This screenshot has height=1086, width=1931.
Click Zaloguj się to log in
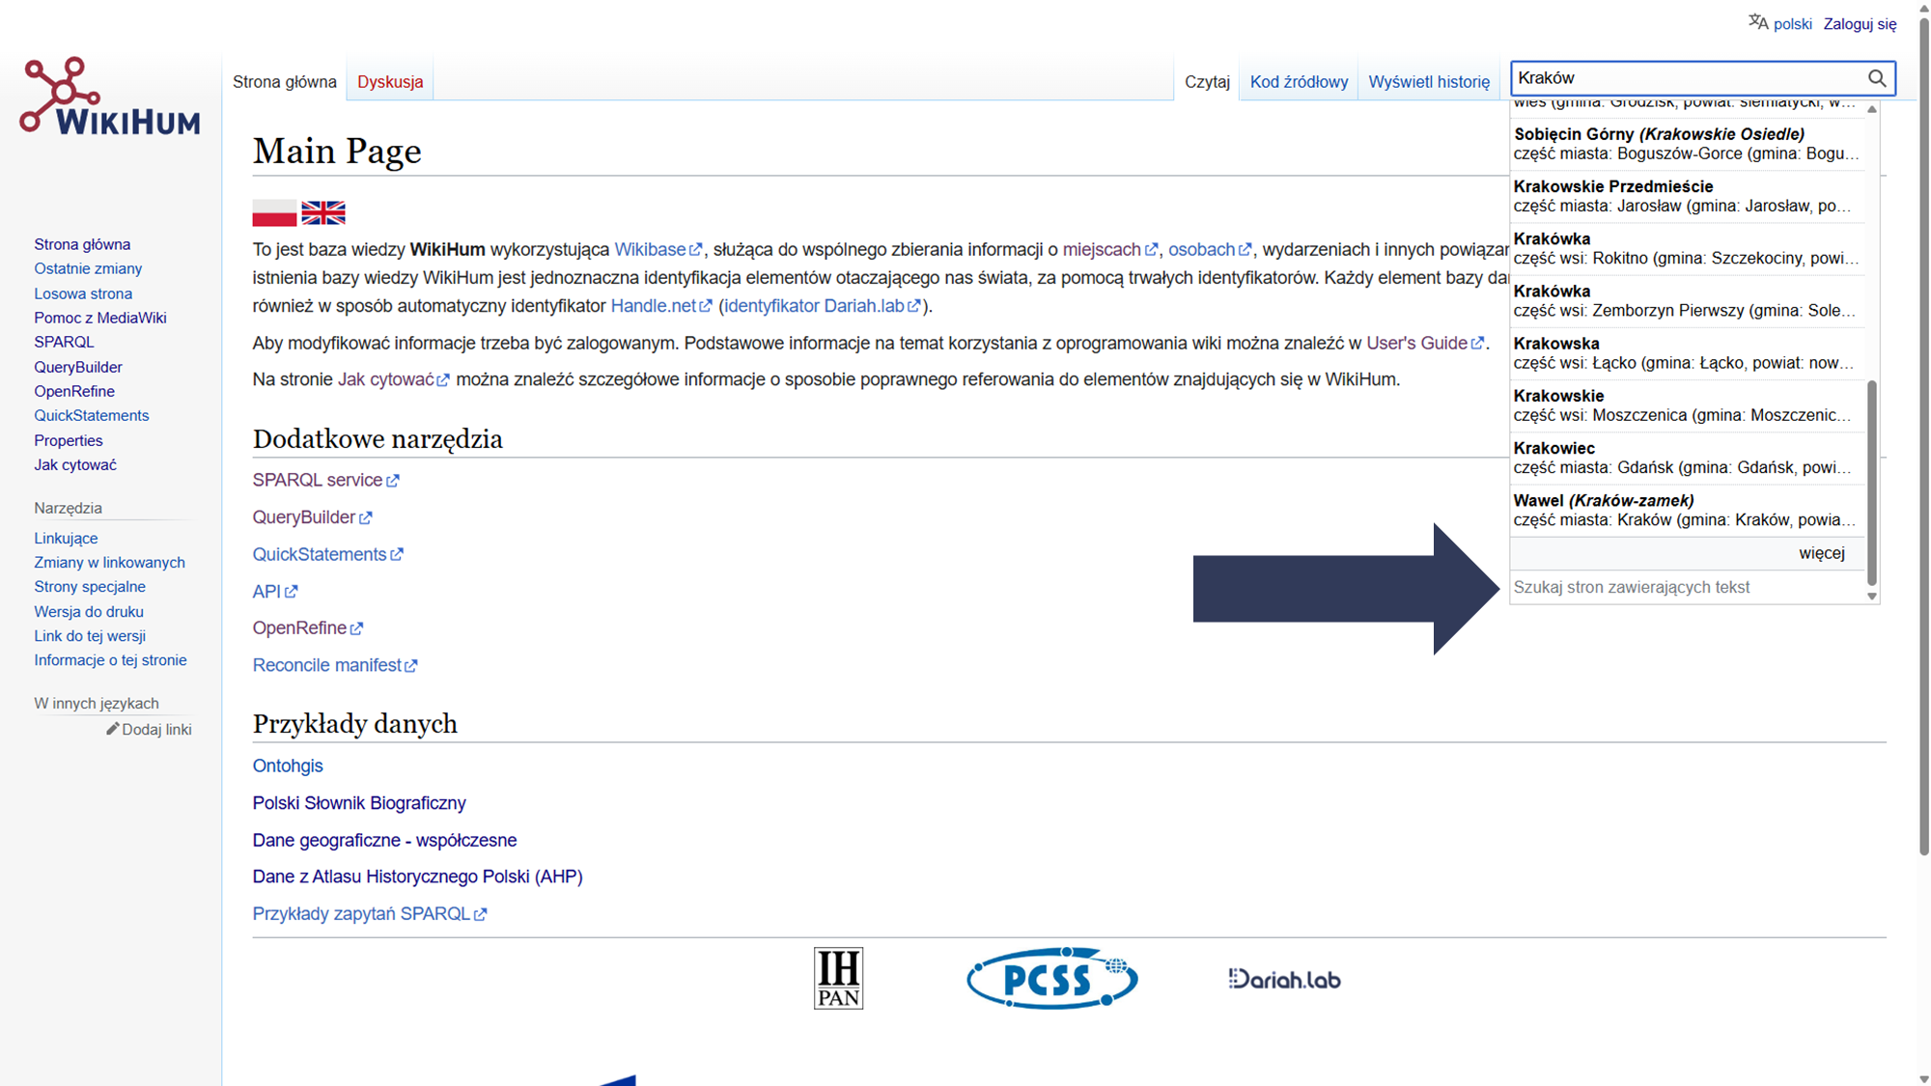click(1860, 24)
